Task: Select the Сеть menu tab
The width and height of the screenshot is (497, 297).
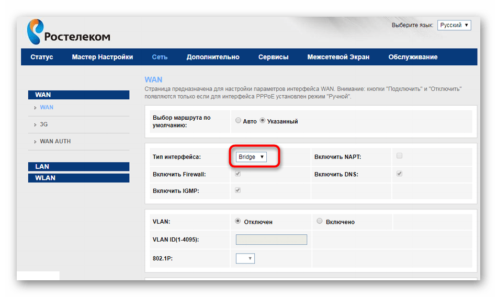Action: tap(160, 57)
